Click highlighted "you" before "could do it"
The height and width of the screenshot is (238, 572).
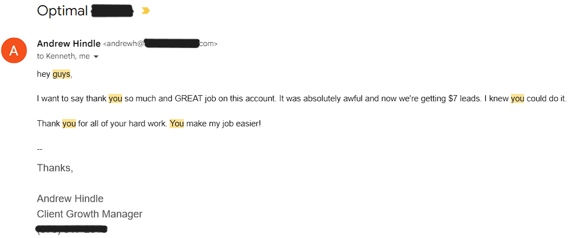point(517,99)
